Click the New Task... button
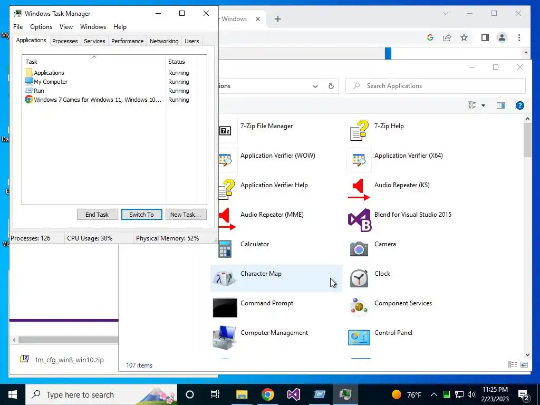This screenshot has width=540, height=405. click(186, 215)
